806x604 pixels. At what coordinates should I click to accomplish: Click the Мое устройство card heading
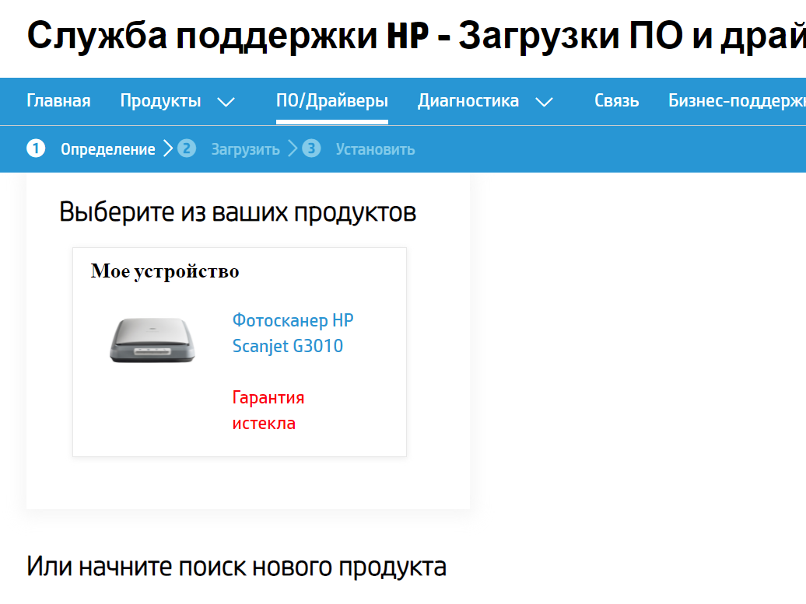click(x=165, y=271)
